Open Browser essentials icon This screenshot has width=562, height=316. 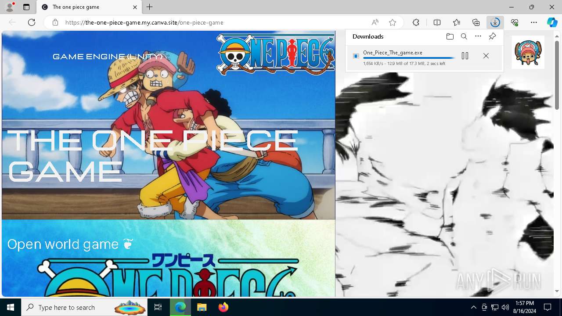[515, 22]
